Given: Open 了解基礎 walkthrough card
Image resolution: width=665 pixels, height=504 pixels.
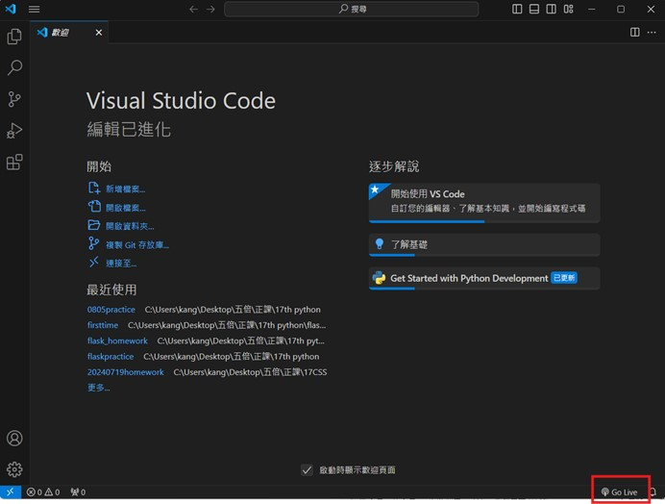Looking at the screenshot, I should [484, 245].
